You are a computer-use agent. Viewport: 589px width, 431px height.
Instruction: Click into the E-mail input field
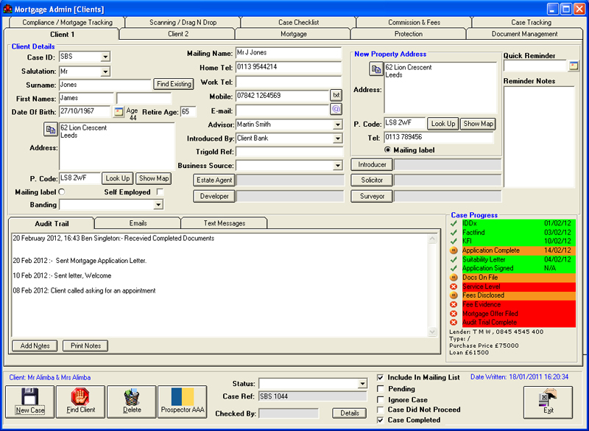tap(283, 111)
